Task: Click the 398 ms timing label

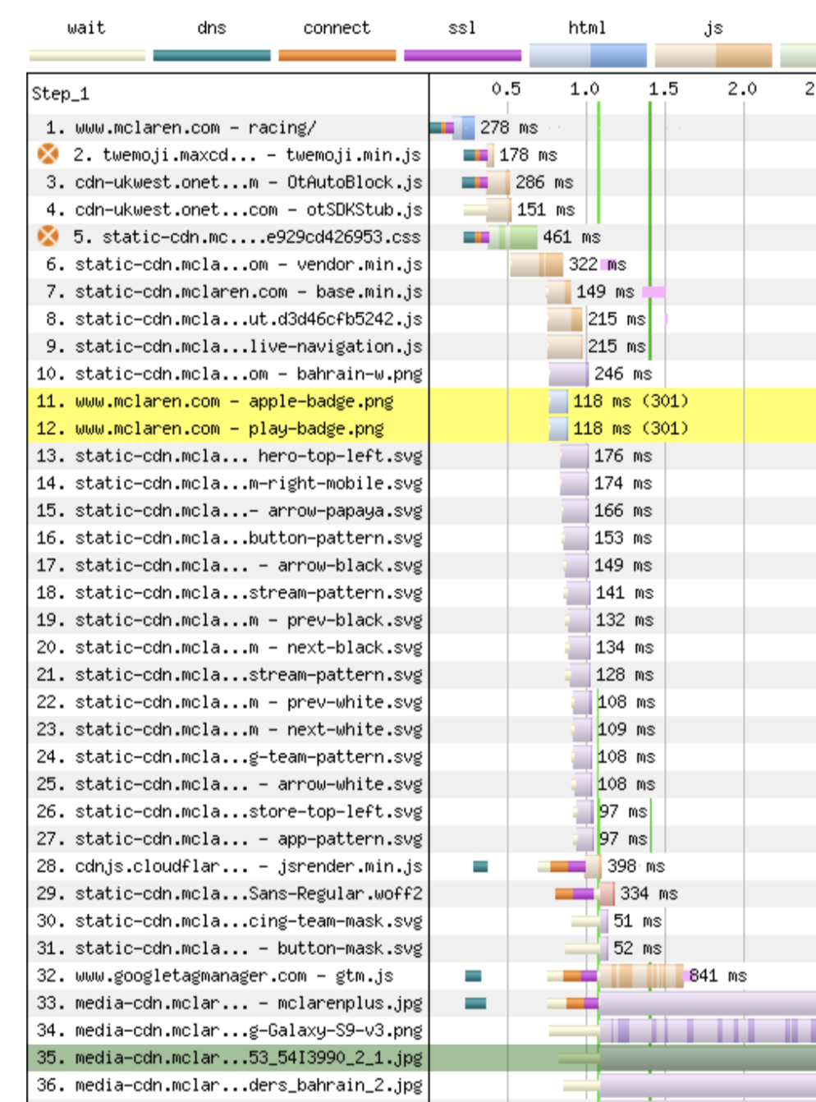Action: click(x=635, y=866)
